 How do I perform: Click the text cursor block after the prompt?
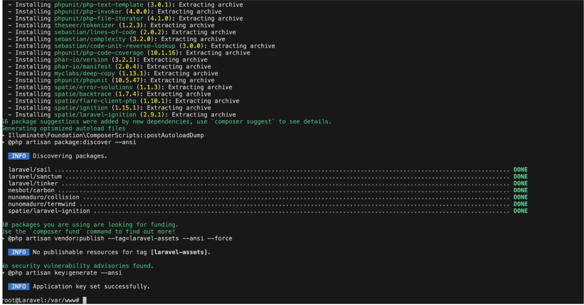point(85,300)
